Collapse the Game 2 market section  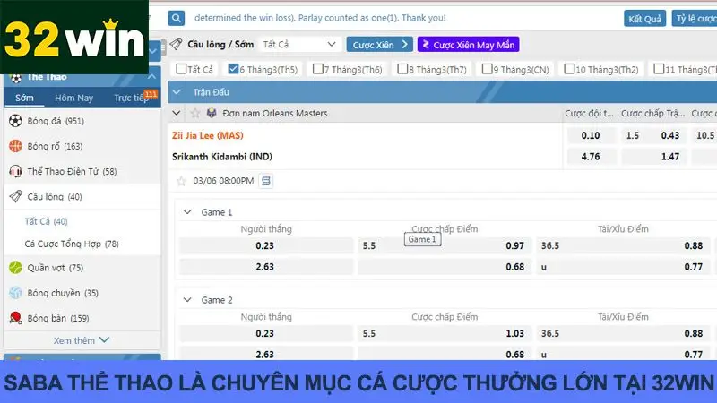click(x=187, y=300)
